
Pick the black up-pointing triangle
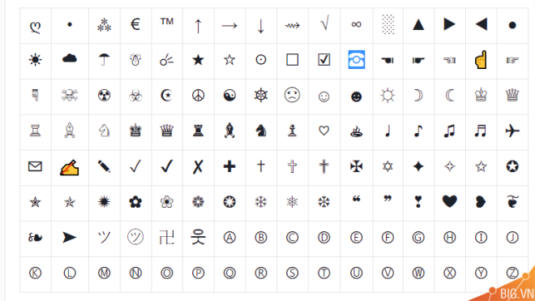[x=418, y=24]
